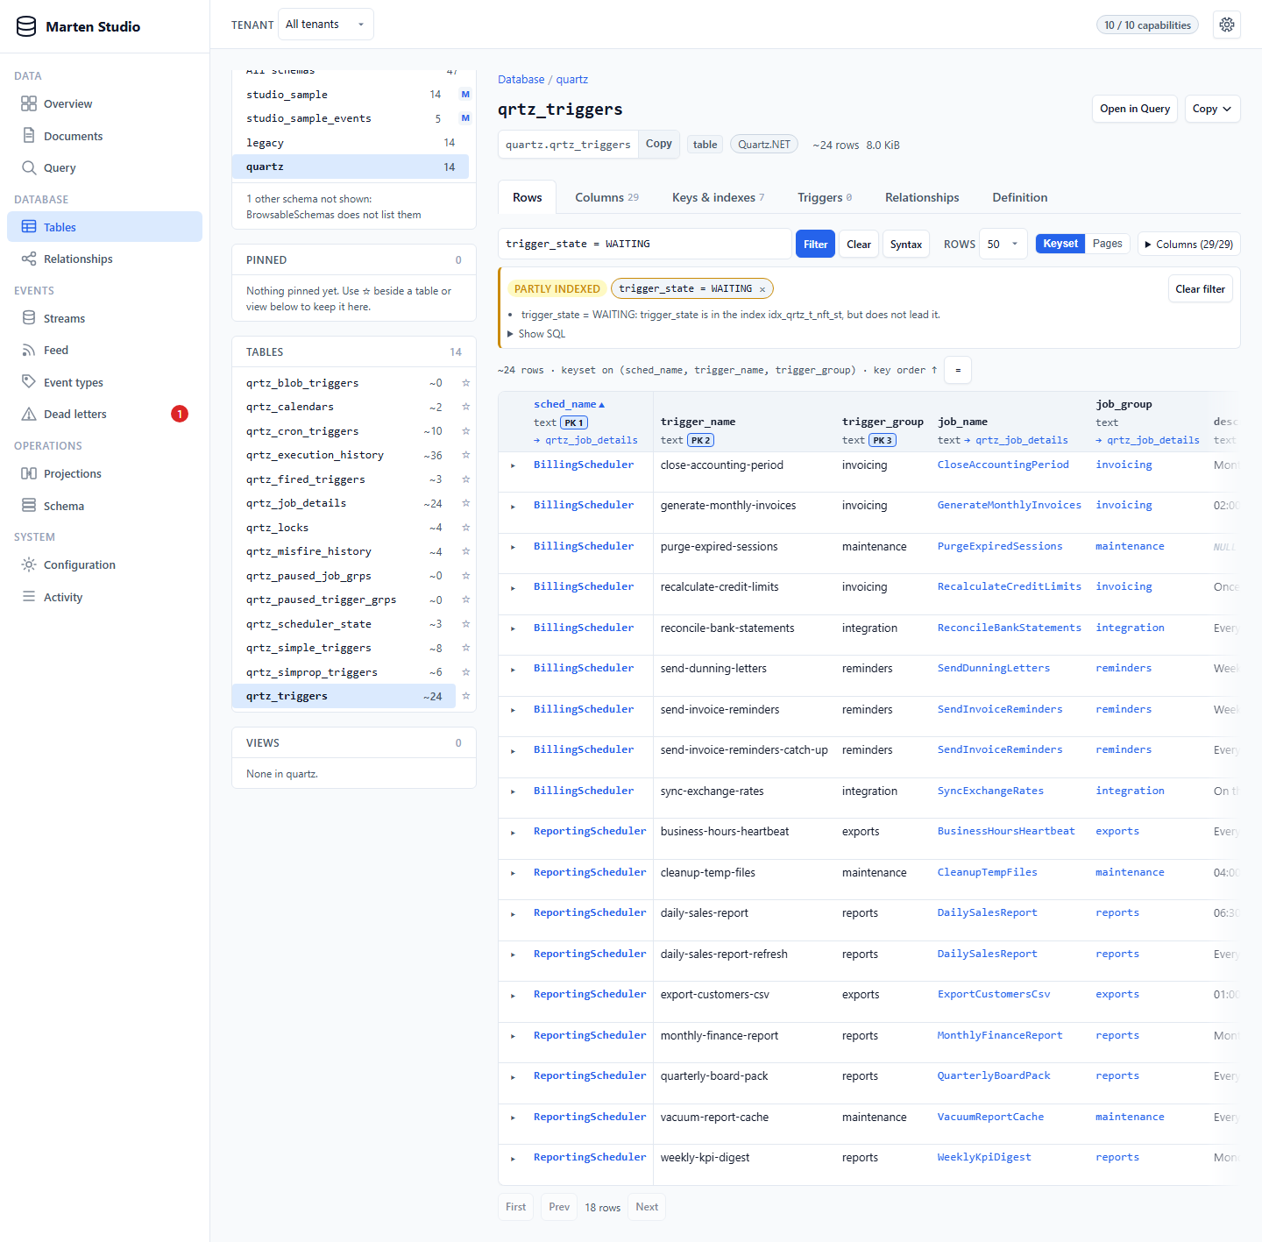Expand the Columns (29/29) chooser
This screenshot has width=1262, height=1242.
click(1188, 245)
